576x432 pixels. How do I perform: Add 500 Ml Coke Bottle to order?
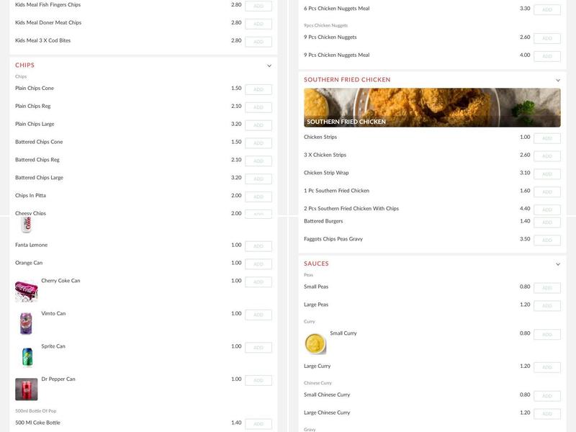(x=258, y=424)
